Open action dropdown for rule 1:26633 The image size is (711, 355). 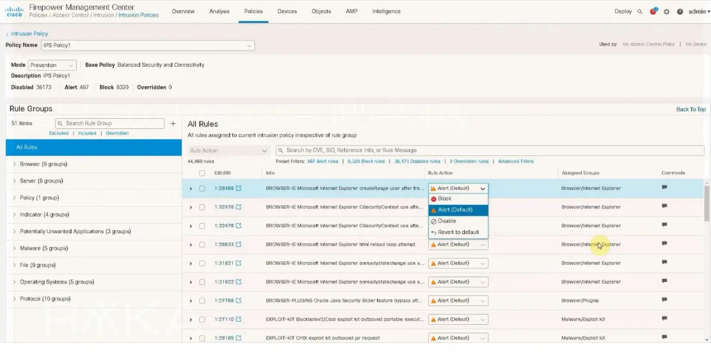(458, 244)
